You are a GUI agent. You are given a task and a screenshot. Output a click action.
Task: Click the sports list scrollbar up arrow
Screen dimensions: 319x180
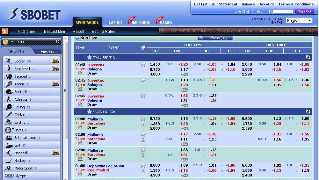click(x=66, y=39)
